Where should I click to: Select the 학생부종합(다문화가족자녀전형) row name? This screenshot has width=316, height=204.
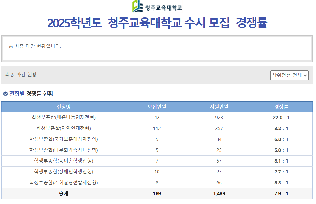[64, 150]
